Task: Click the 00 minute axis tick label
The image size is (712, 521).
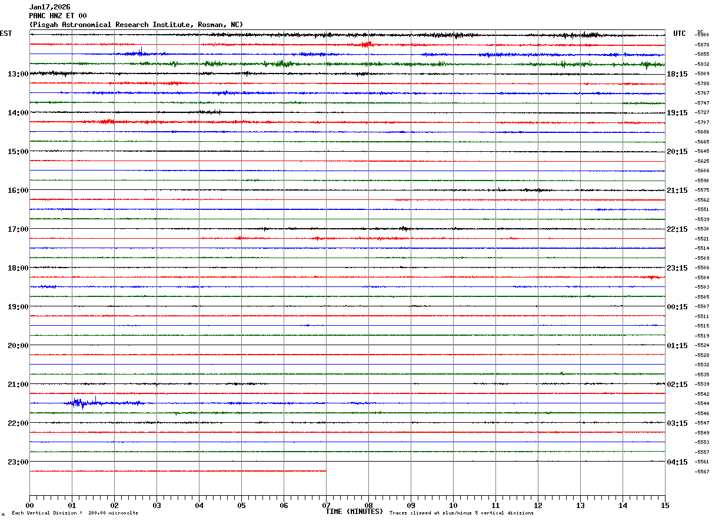Action: click(x=29, y=506)
